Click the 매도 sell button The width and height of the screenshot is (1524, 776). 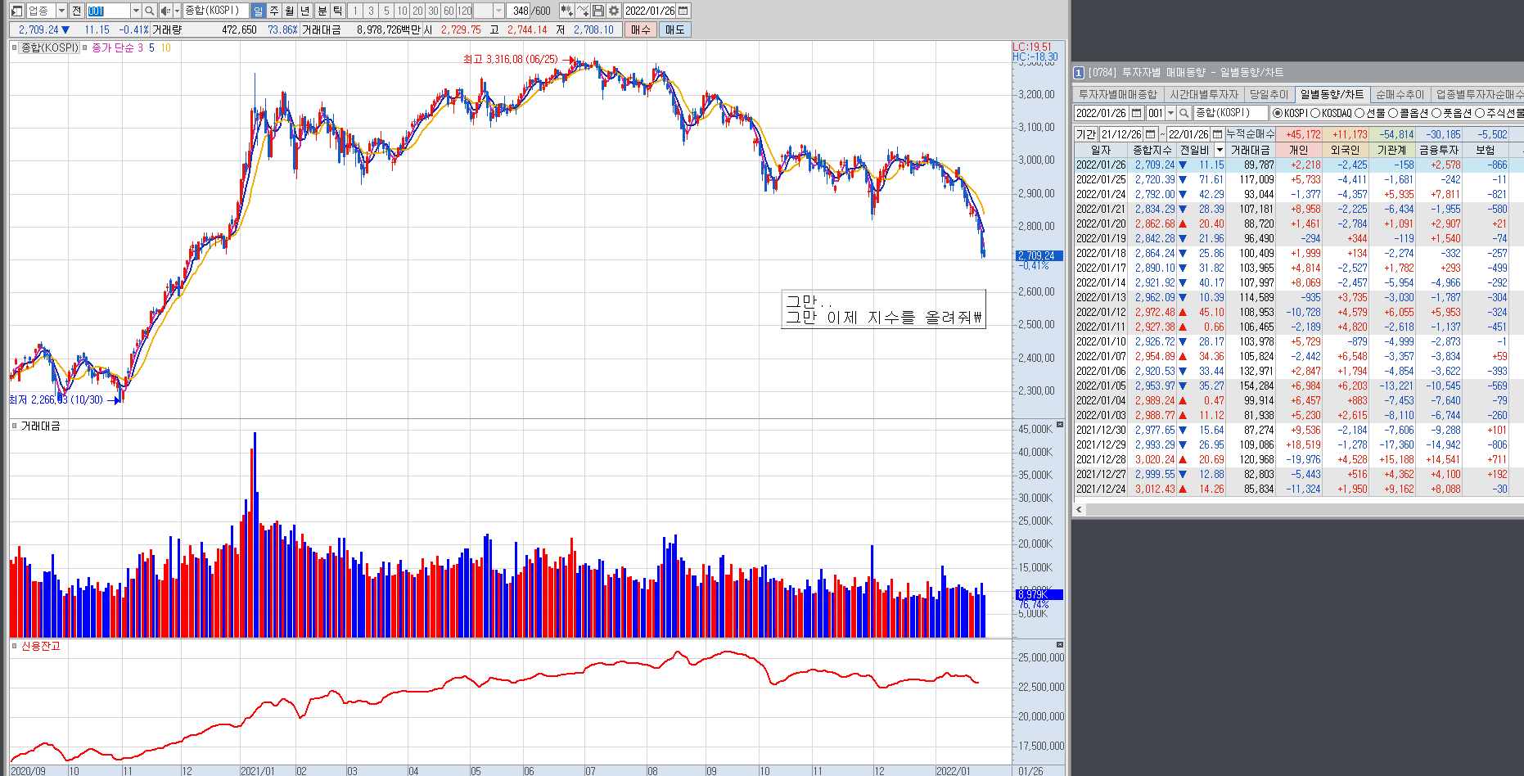pyautogui.click(x=674, y=29)
